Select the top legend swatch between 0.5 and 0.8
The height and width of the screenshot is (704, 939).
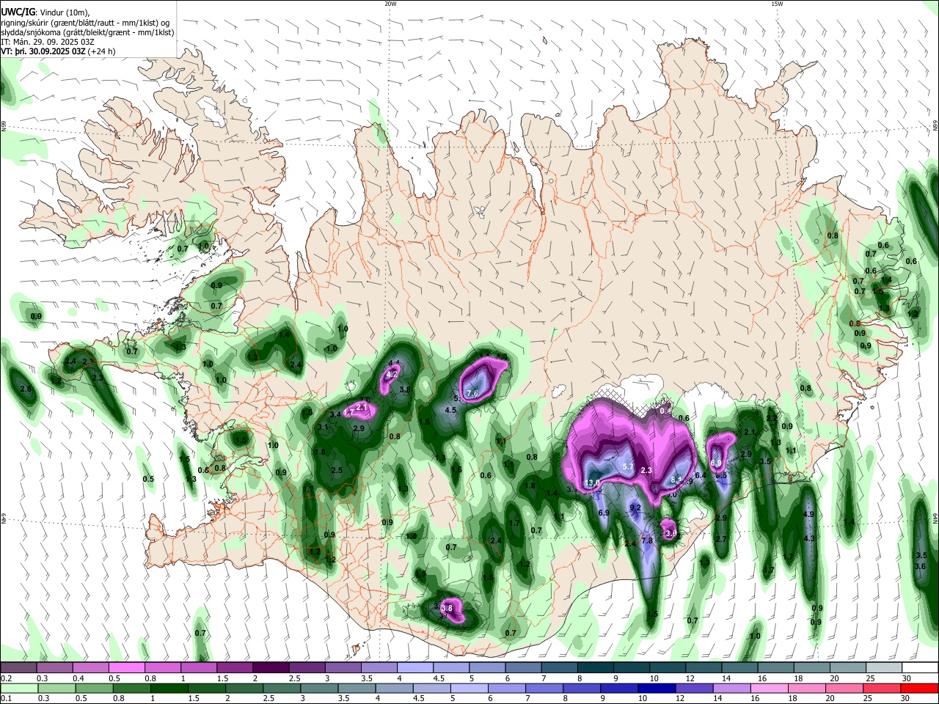126,668
